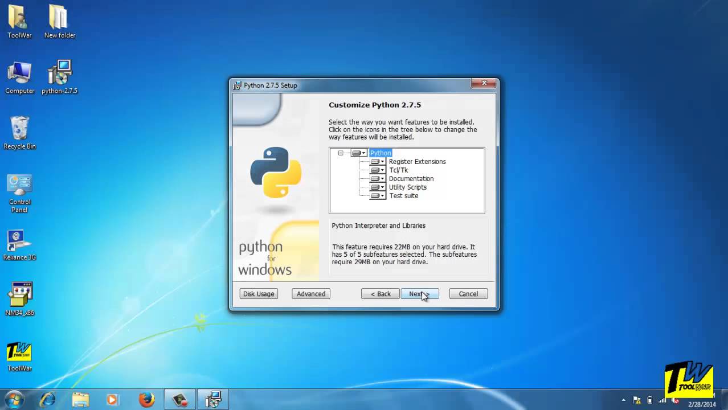Open Windows Explorer from the taskbar
This screenshot has height=410, width=728.
pyautogui.click(x=80, y=399)
